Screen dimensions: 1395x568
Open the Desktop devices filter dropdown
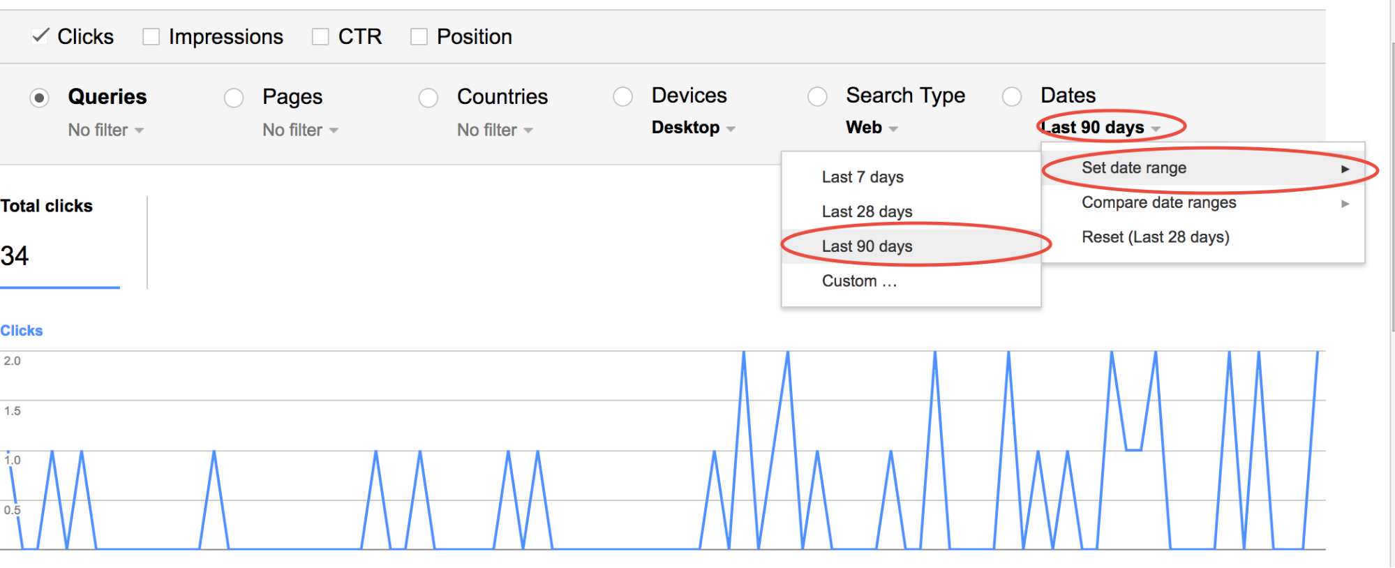[x=694, y=128]
